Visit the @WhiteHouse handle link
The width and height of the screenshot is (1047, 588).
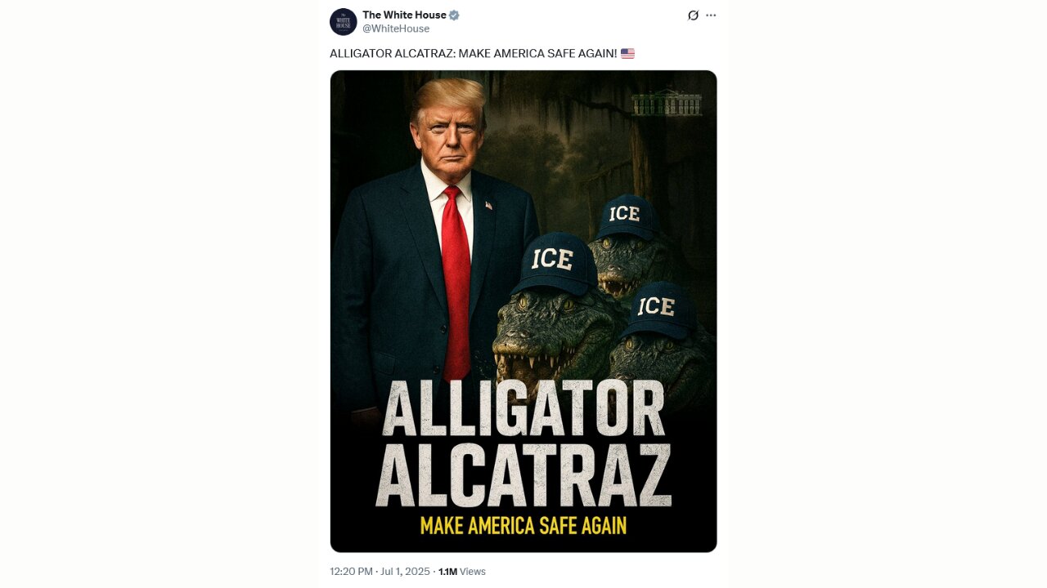396,29
